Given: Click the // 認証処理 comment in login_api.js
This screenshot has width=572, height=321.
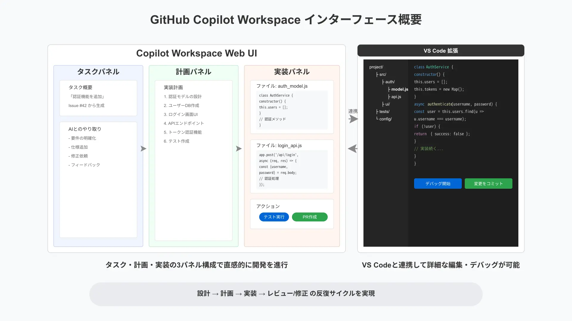Looking at the screenshot, I should 269,179.
